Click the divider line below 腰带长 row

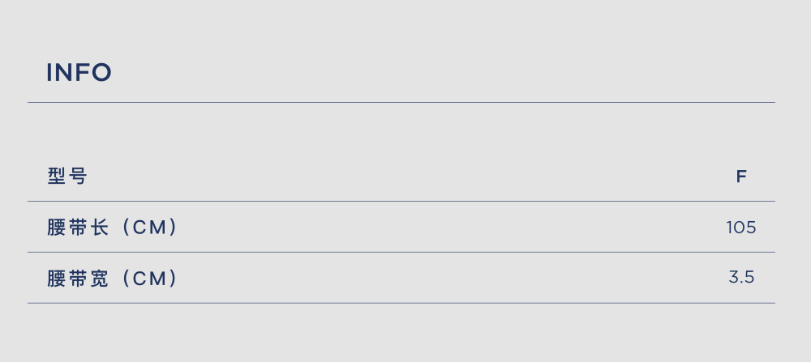401,252
